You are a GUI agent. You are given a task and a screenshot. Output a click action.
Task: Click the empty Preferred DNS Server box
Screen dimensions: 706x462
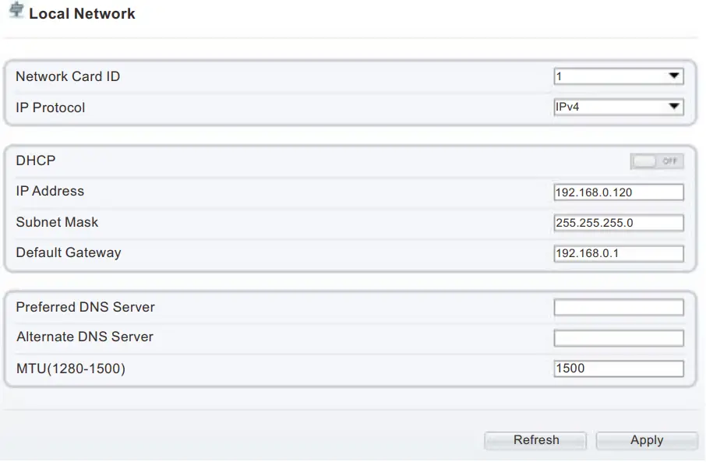tap(618, 306)
